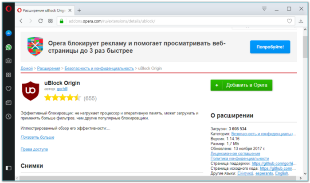Click the 'Загрузки: 3 608 534' text
Image resolution: width=310 pixels, height=183 pixels.
point(228,129)
